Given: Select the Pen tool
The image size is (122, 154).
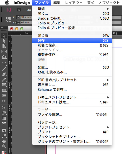Looking at the screenshot, I should pos(4,74).
